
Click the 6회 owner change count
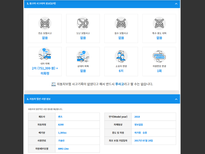(121, 71)
